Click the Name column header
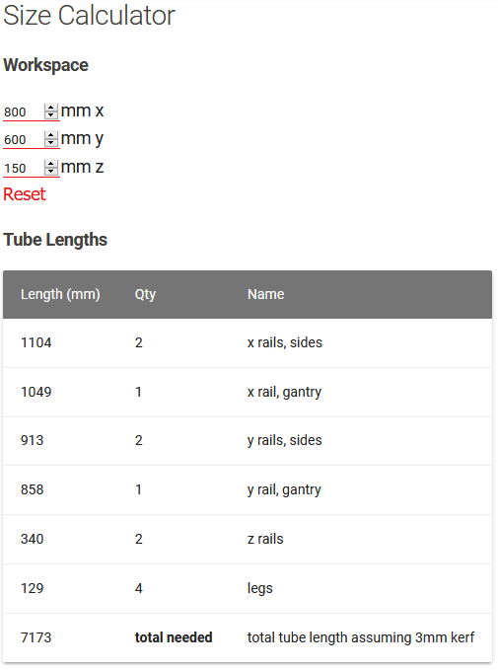This screenshot has height=670, width=498. (265, 294)
